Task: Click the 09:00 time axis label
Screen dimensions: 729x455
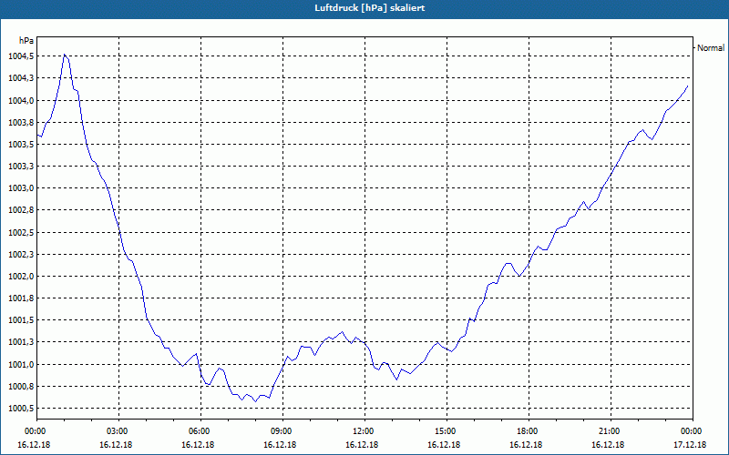Action: click(x=282, y=431)
